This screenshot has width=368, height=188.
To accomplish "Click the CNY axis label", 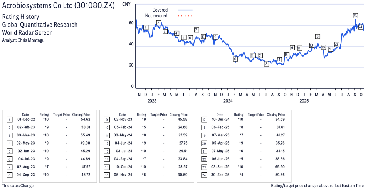I will [126, 4].
